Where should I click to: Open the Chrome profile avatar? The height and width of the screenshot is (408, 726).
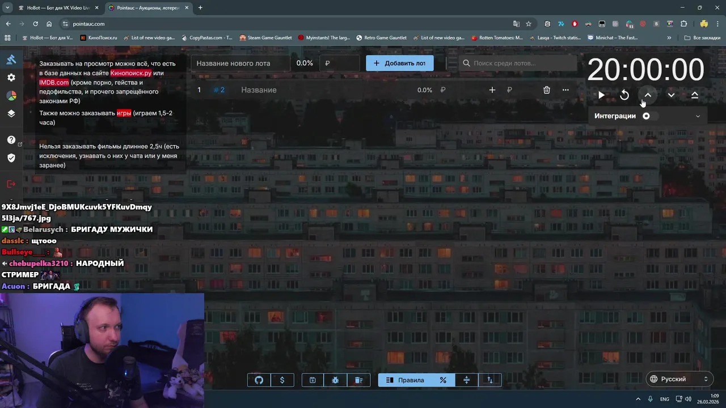tap(704, 24)
